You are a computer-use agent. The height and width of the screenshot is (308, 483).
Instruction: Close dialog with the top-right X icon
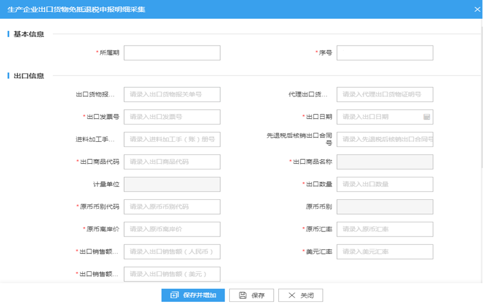[x=476, y=9]
